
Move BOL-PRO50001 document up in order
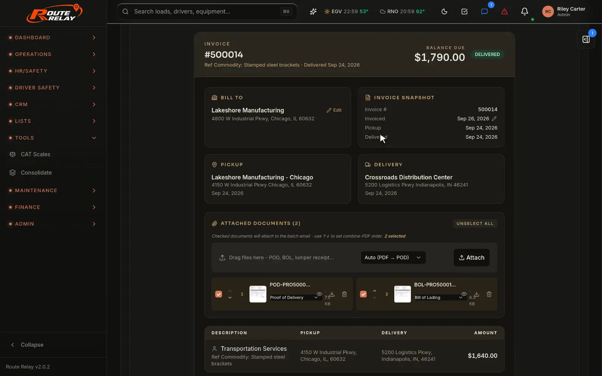[374, 291]
